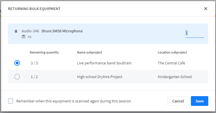216x113 pixels.
Task: Enable remember equipment for this session checkbox
Action: [x=11, y=101]
